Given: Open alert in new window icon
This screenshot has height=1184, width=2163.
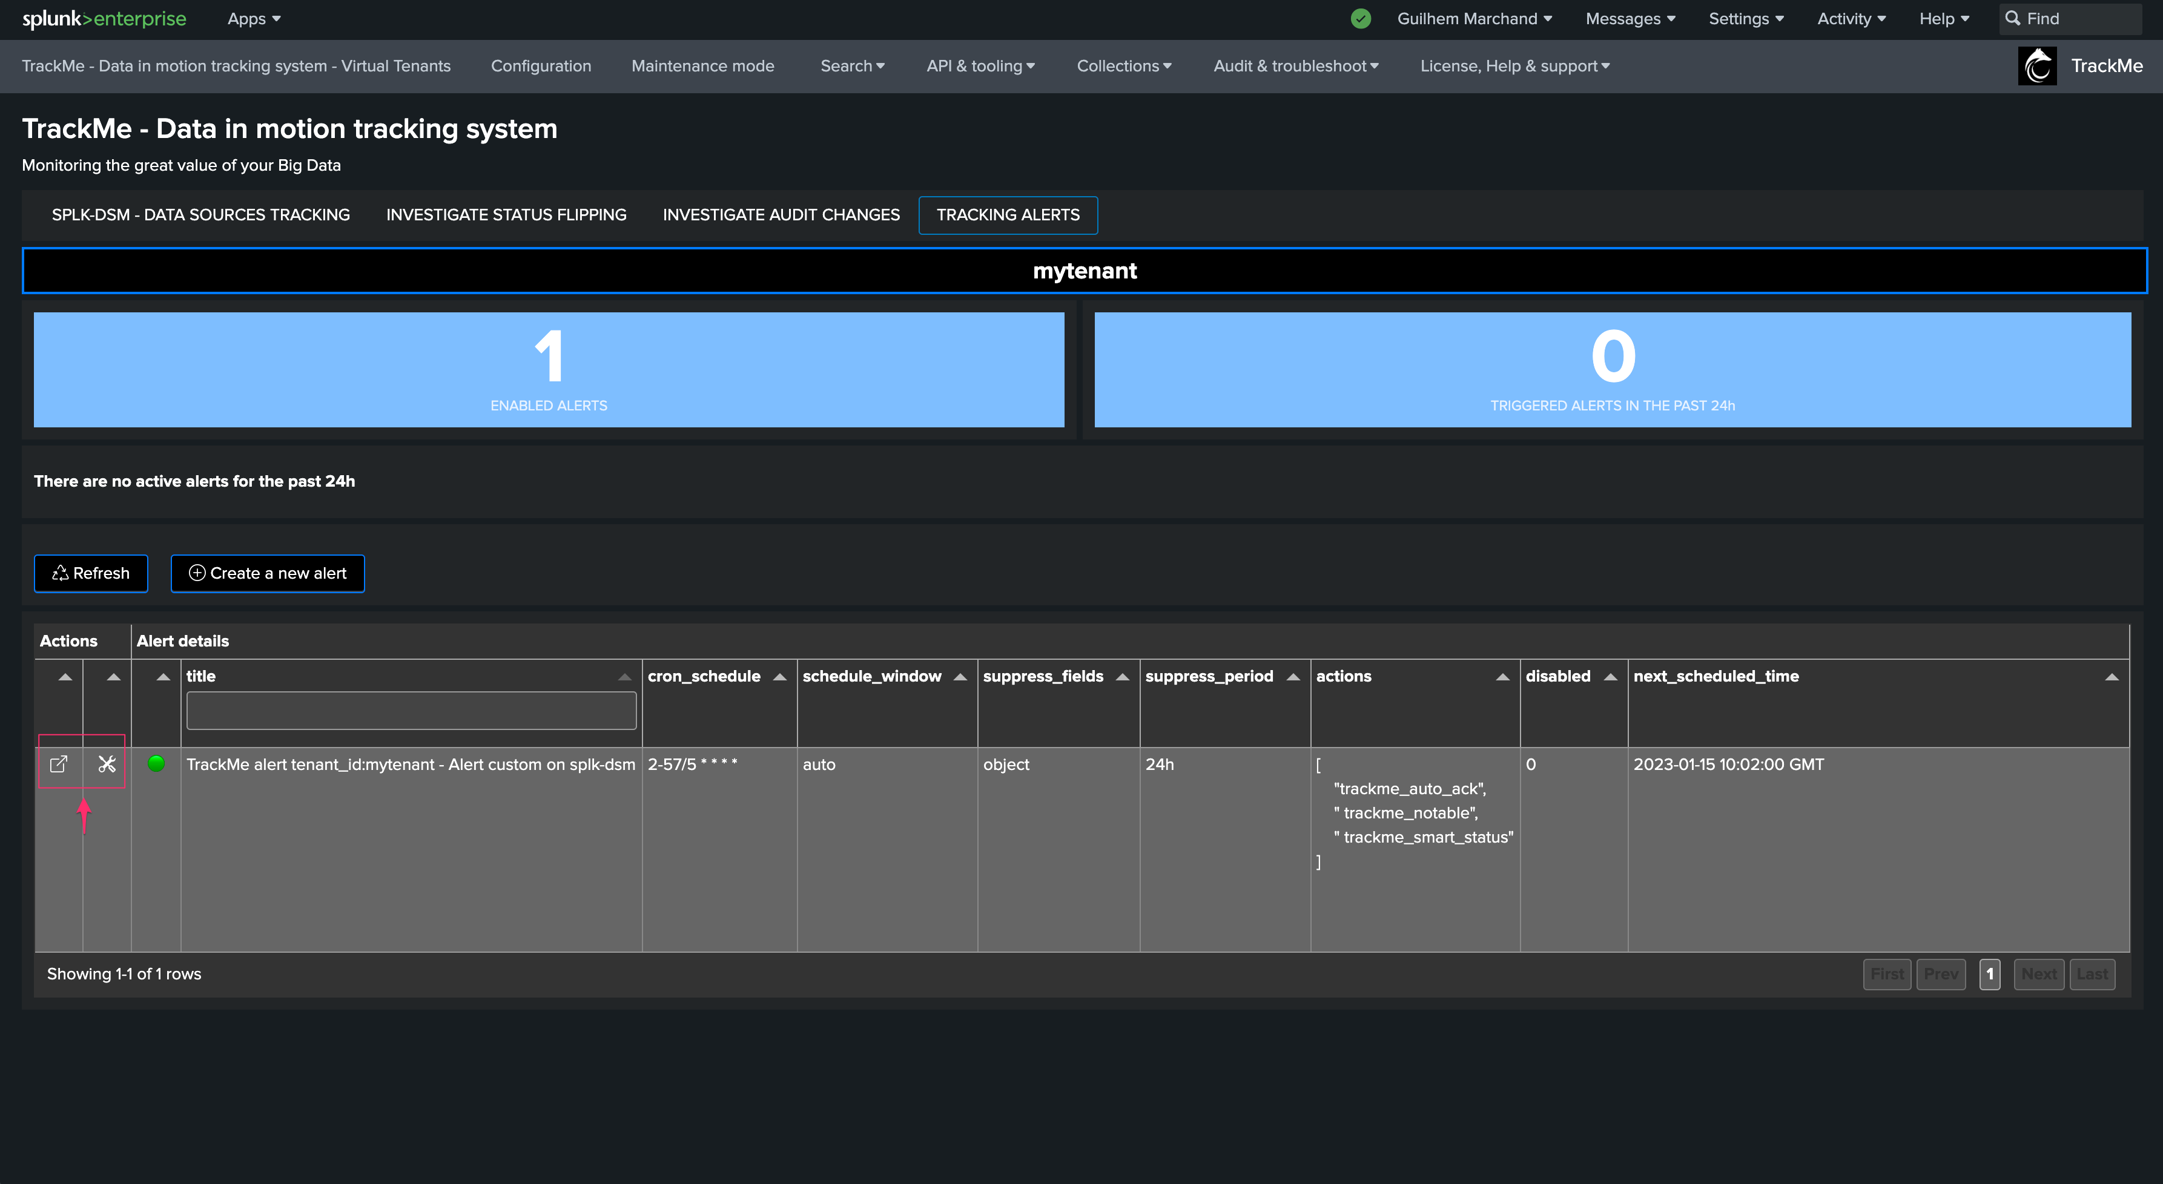Looking at the screenshot, I should coord(59,763).
